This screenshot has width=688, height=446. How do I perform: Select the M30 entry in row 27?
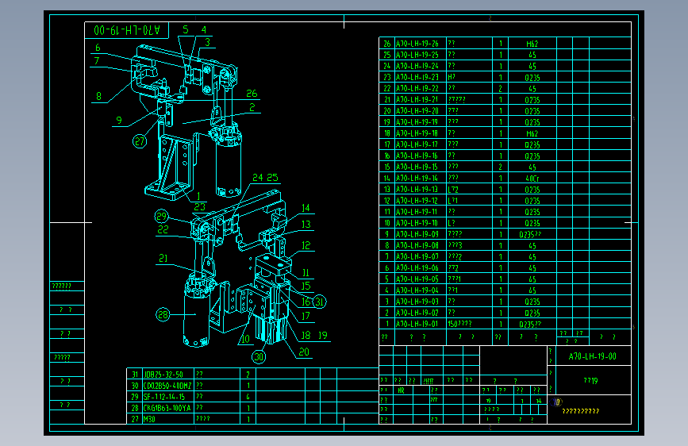coord(149,419)
